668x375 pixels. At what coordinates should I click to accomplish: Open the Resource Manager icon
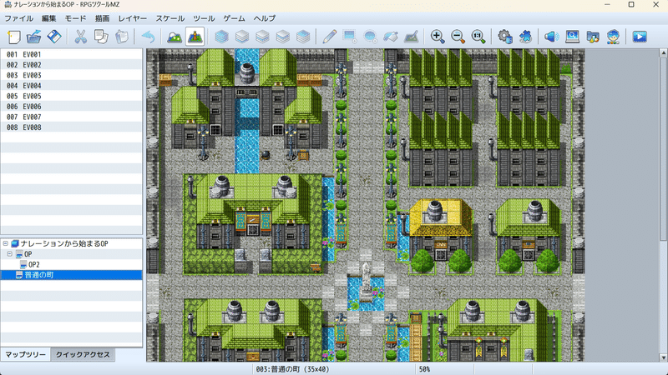(x=593, y=37)
